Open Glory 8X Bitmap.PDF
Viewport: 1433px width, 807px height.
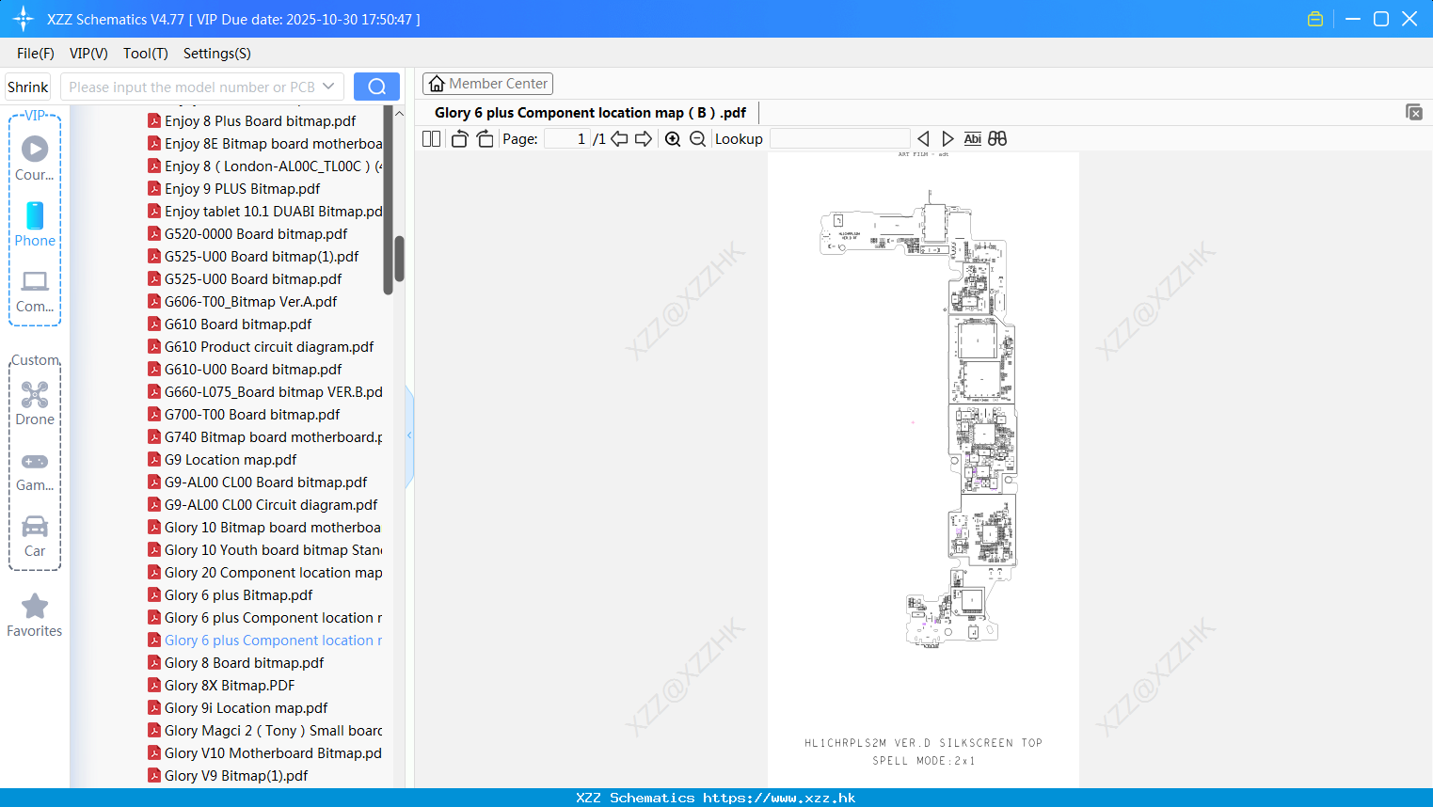(230, 685)
